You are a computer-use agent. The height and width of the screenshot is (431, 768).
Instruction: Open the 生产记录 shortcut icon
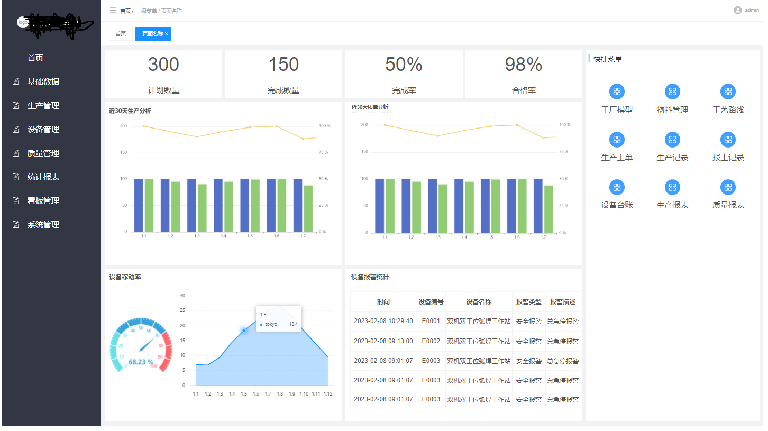672,140
